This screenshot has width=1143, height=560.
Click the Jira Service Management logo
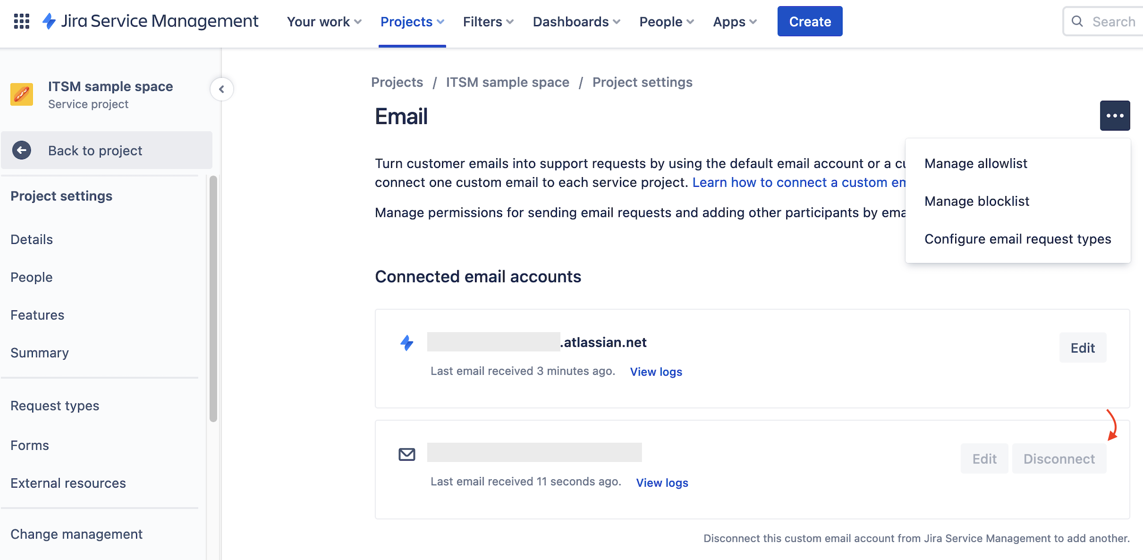click(x=151, y=21)
